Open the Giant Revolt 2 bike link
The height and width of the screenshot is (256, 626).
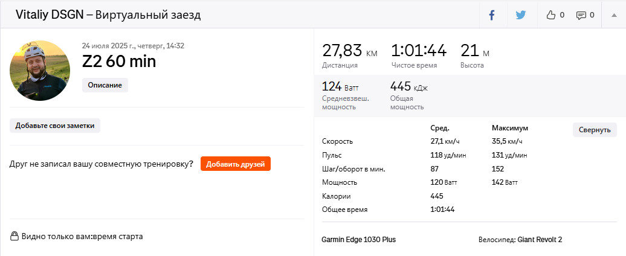540,240
